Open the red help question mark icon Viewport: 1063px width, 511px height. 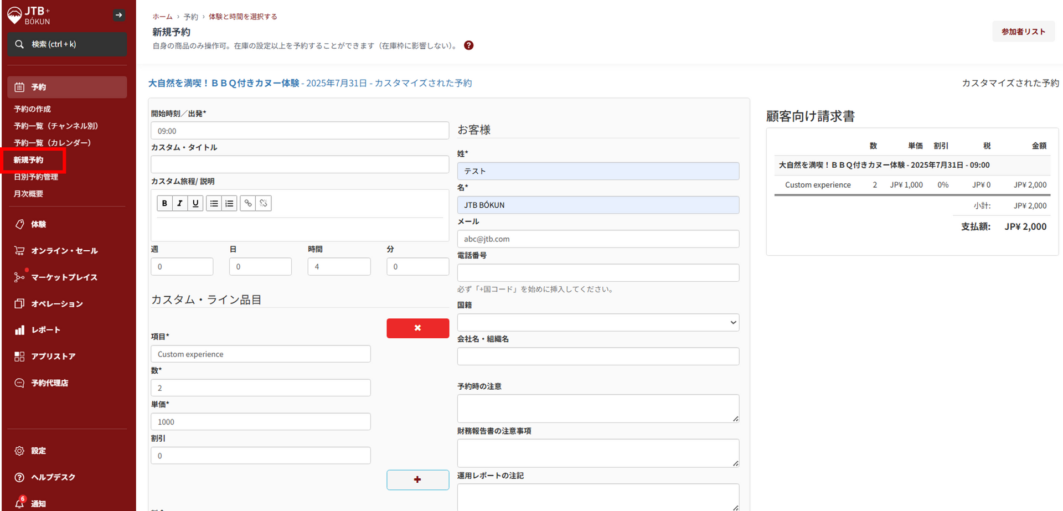click(468, 45)
